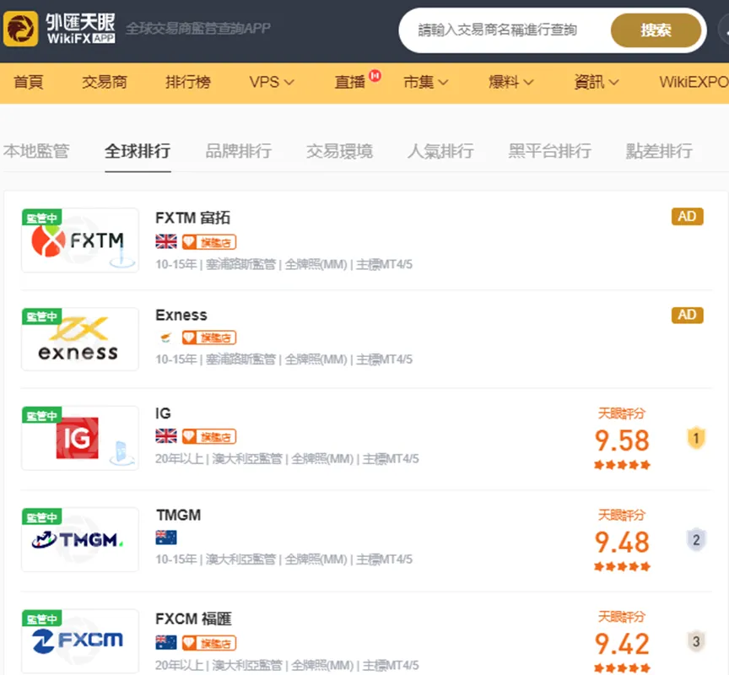Click FXTM description line mentioning 塞浦路斯監管
This screenshot has width=729, height=675.
(x=284, y=264)
